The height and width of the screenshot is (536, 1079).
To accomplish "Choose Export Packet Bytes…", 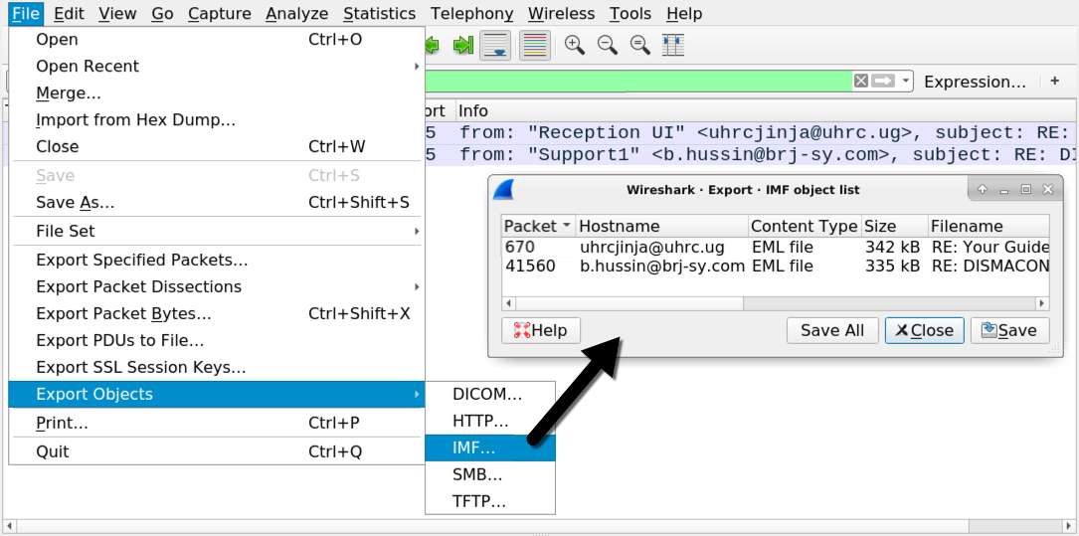I will [x=216, y=314].
